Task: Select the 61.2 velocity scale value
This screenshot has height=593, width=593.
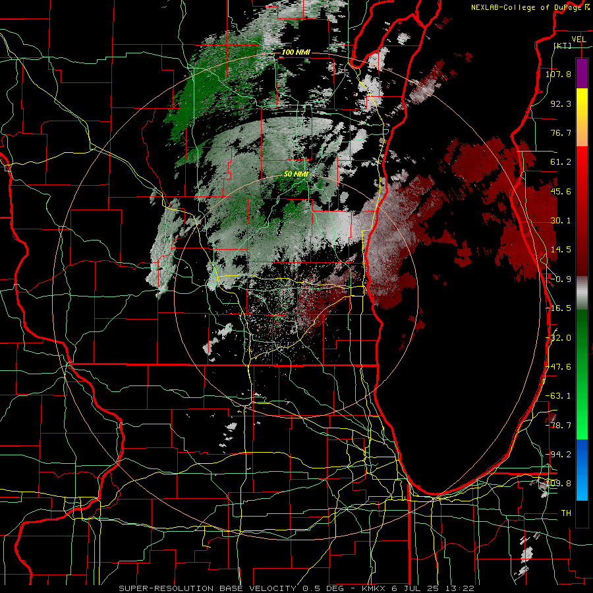Action: 561,162
